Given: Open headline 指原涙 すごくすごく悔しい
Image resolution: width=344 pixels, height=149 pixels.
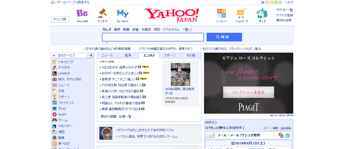Looking at the screenshot, I should pyautogui.click(x=119, y=79).
